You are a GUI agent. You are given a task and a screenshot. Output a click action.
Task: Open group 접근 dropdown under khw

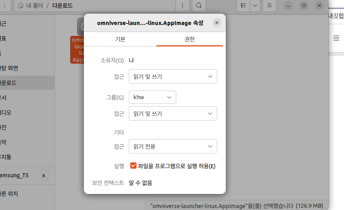coord(173,114)
